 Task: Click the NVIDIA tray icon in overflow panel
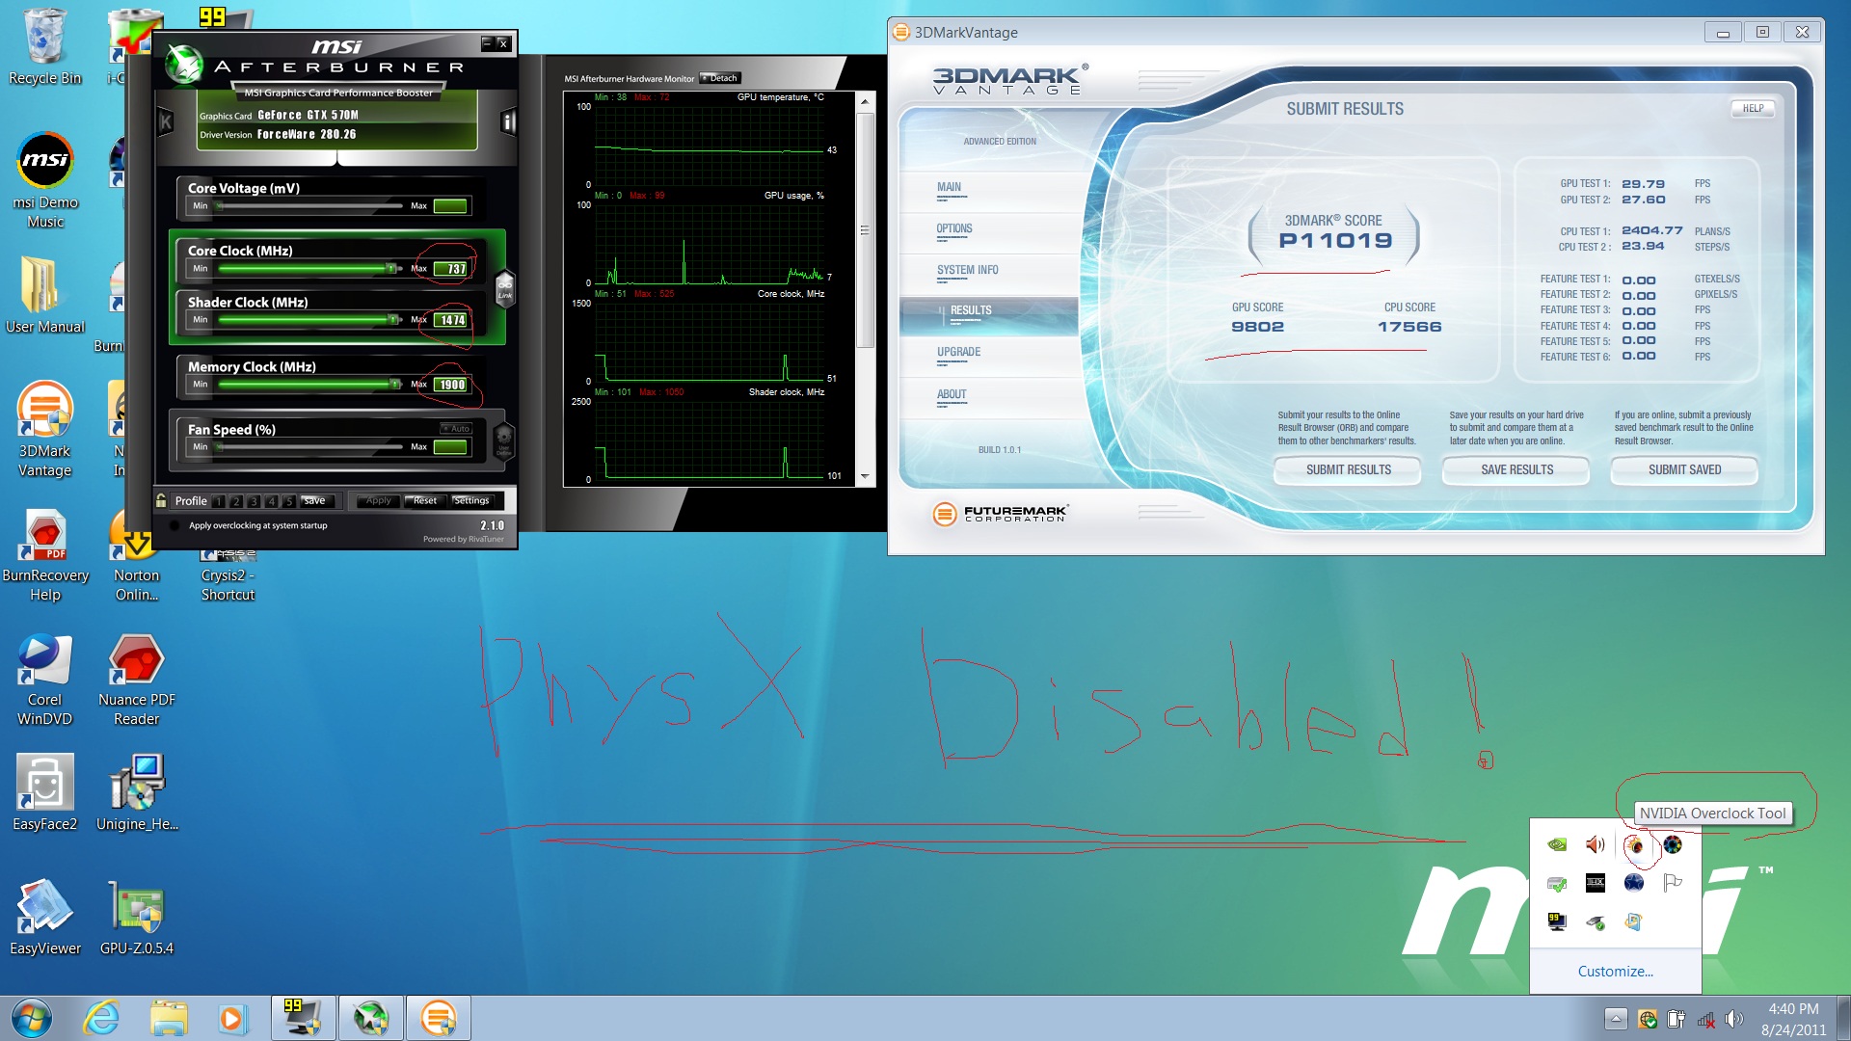pos(1557,845)
